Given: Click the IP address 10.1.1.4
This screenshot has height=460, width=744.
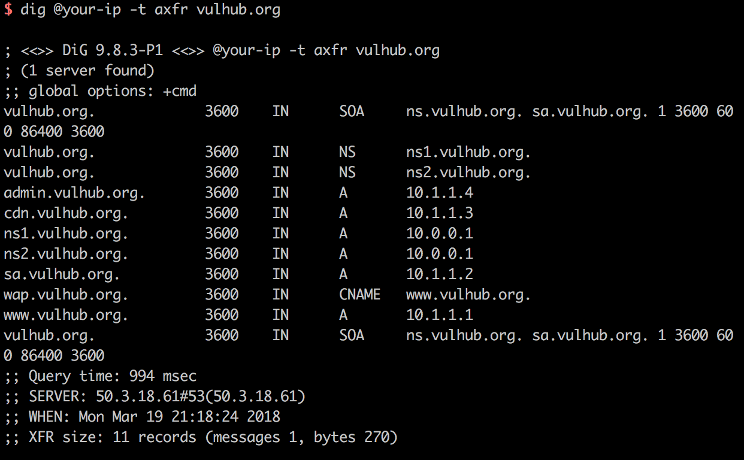Looking at the screenshot, I should [x=440, y=193].
